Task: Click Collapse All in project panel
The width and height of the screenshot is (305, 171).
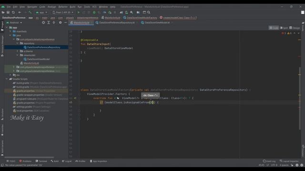Action: [54, 23]
